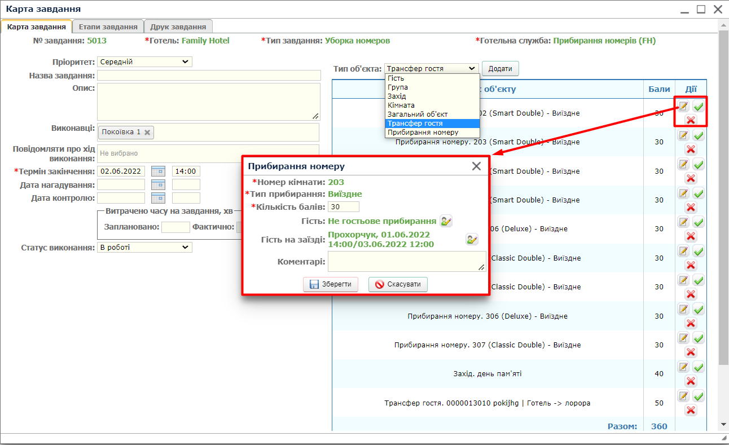Open the Друк завдання tab
729x445 pixels.
click(x=178, y=27)
